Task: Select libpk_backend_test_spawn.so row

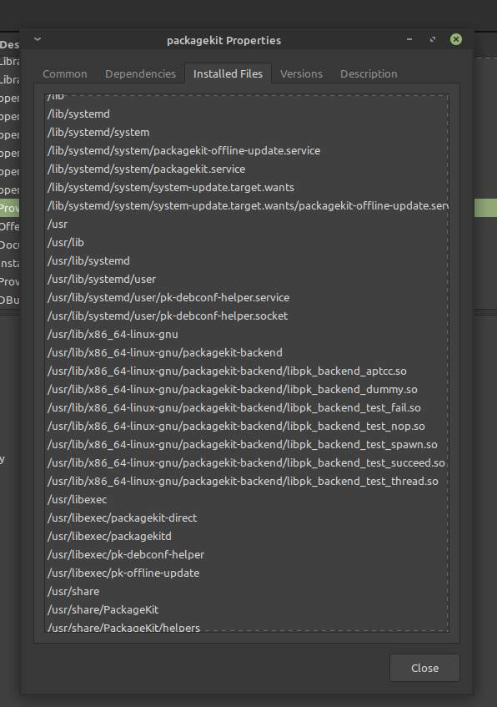Action: tap(247, 445)
